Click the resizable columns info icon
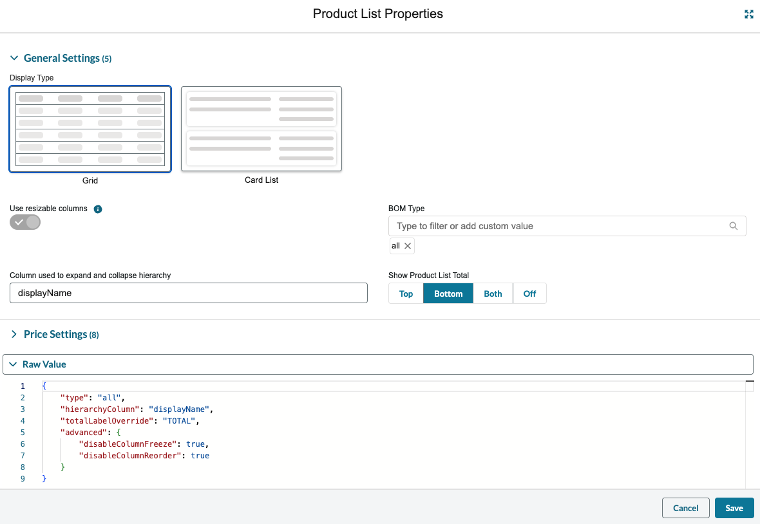 tap(98, 209)
